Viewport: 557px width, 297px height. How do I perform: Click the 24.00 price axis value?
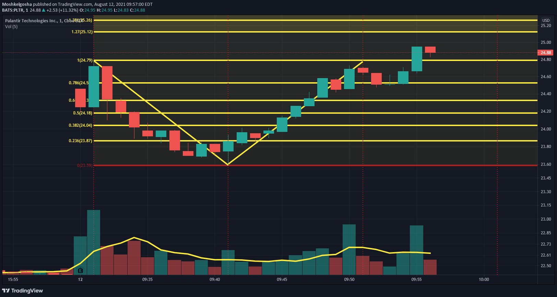tap(546, 129)
